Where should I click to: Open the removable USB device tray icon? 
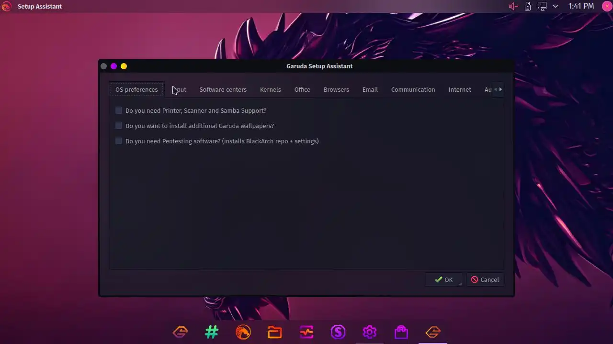(528, 6)
